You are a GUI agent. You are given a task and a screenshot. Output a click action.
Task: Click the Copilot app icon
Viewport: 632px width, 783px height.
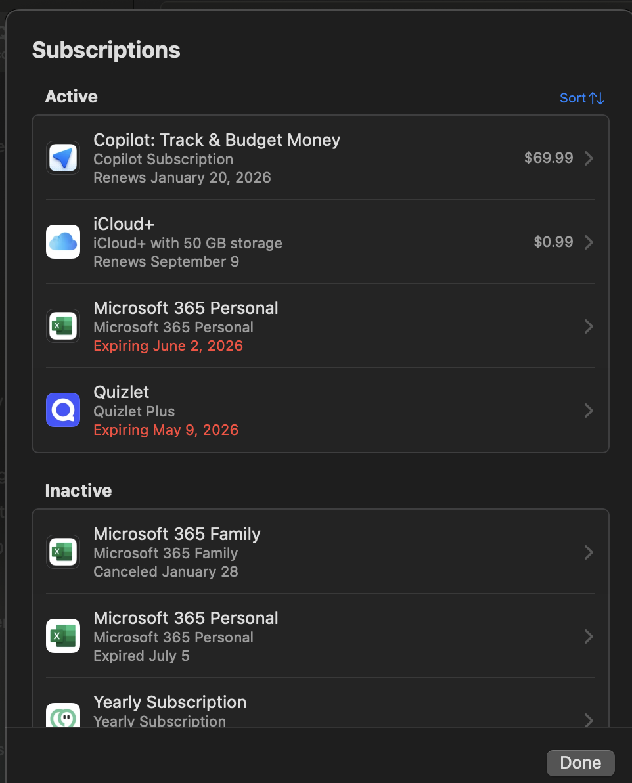(63, 158)
